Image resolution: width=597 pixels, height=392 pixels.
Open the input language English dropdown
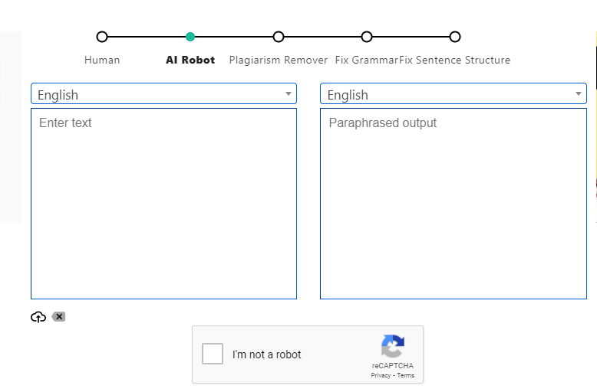[163, 93]
